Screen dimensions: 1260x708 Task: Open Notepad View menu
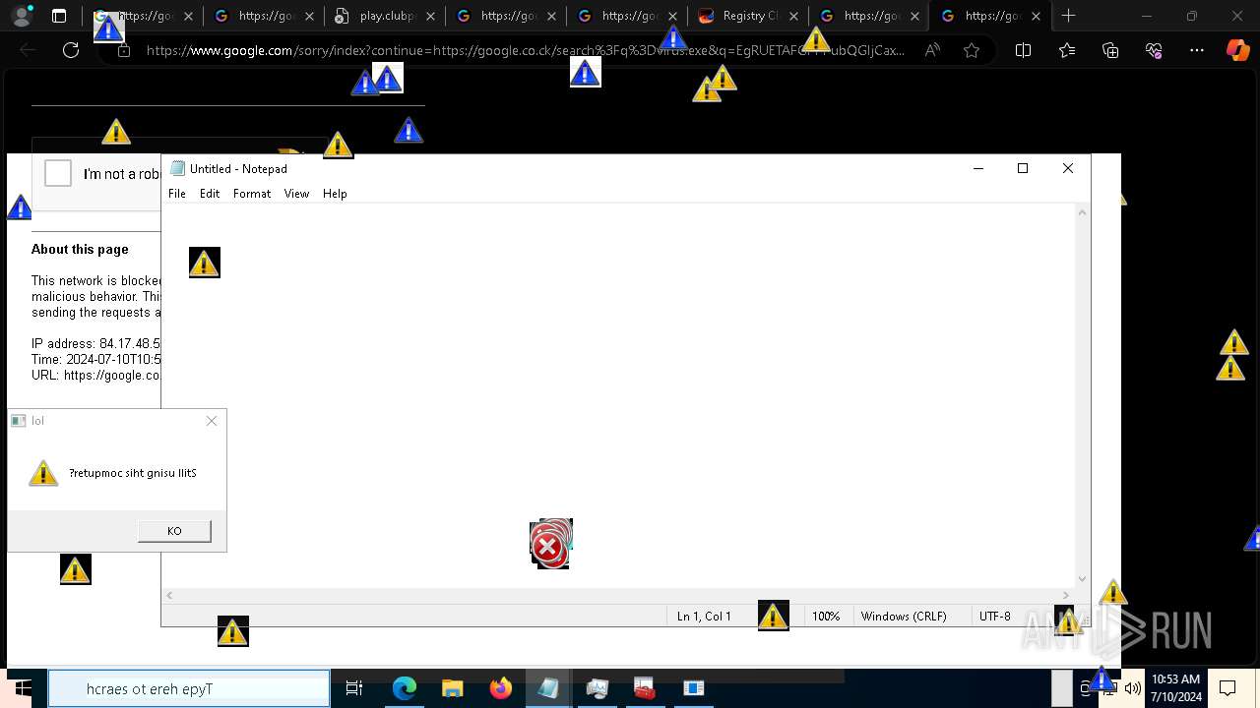coord(296,194)
